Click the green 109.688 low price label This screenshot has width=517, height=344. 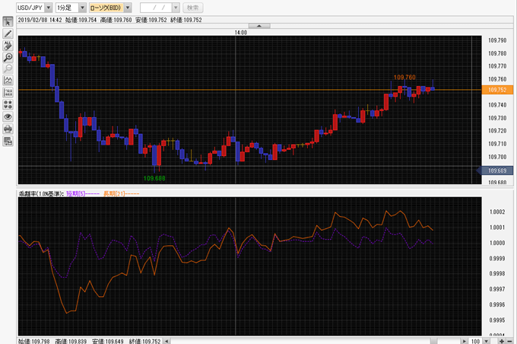click(x=154, y=178)
